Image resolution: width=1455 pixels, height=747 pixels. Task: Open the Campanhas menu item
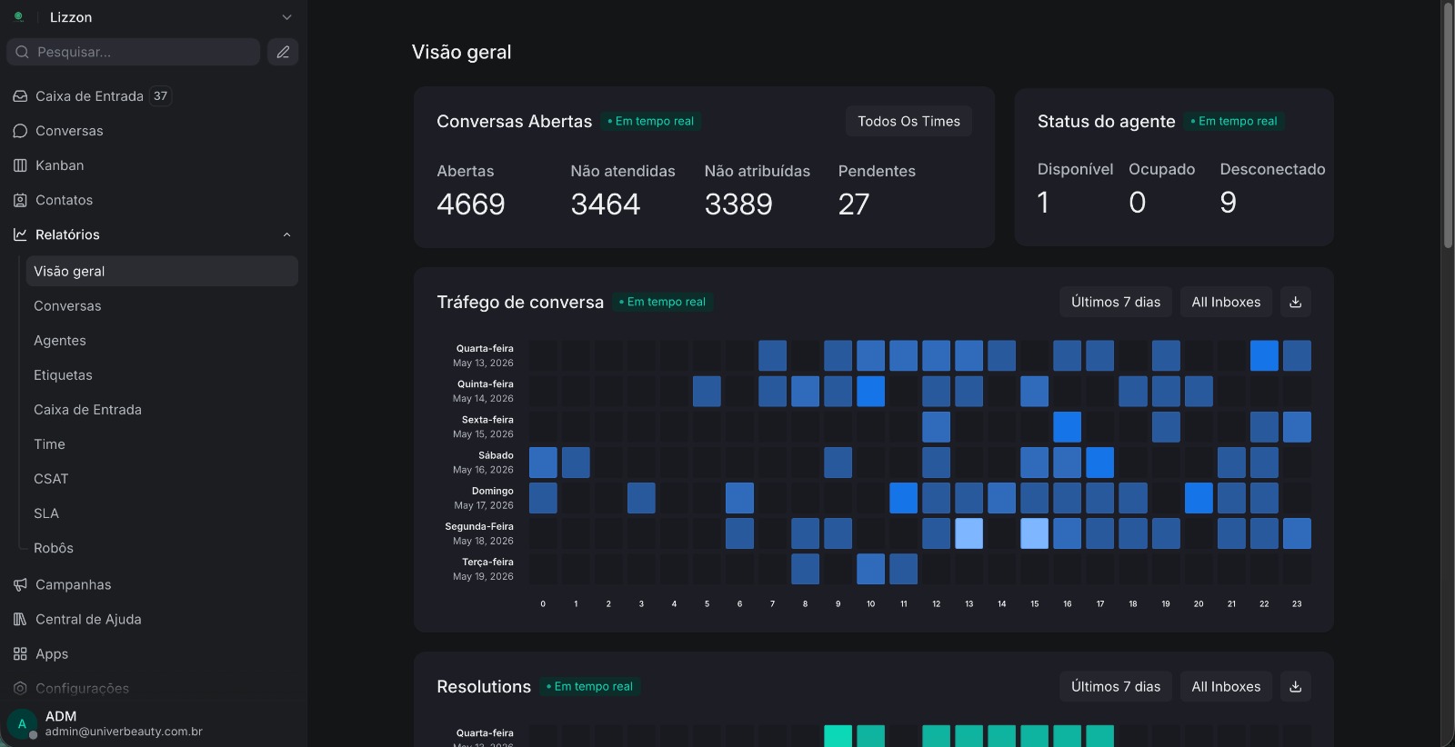153,584
